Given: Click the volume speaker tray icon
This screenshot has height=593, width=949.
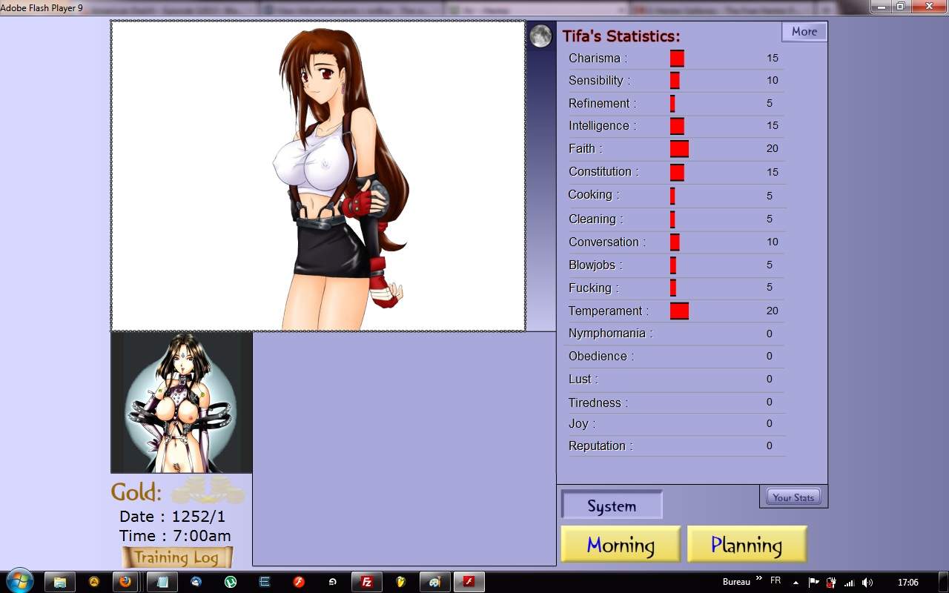Looking at the screenshot, I should [x=867, y=583].
